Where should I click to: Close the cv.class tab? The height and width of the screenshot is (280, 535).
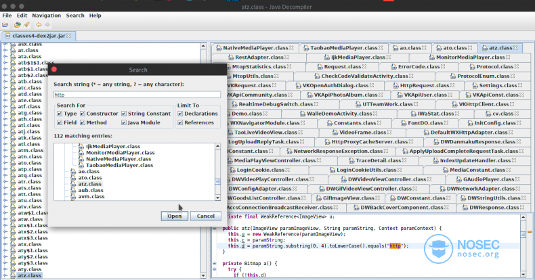pos(517,114)
